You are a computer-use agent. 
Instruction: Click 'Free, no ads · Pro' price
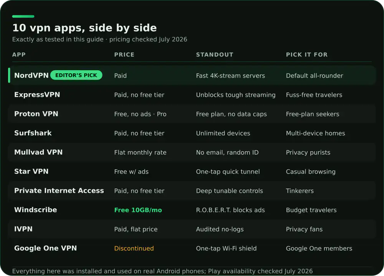(x=140, y=114)
